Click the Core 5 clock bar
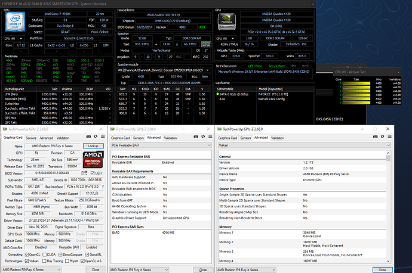 click(x=356, y=103)
